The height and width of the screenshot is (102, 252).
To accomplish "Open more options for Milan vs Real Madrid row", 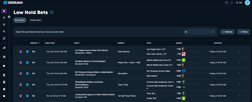I will click(x=239, y=73).
